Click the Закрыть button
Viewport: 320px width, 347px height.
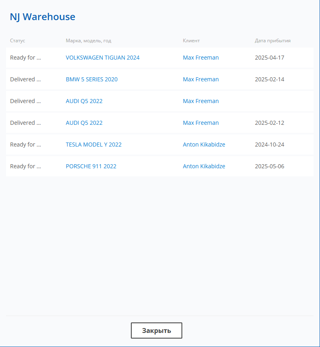pos(157,330)
